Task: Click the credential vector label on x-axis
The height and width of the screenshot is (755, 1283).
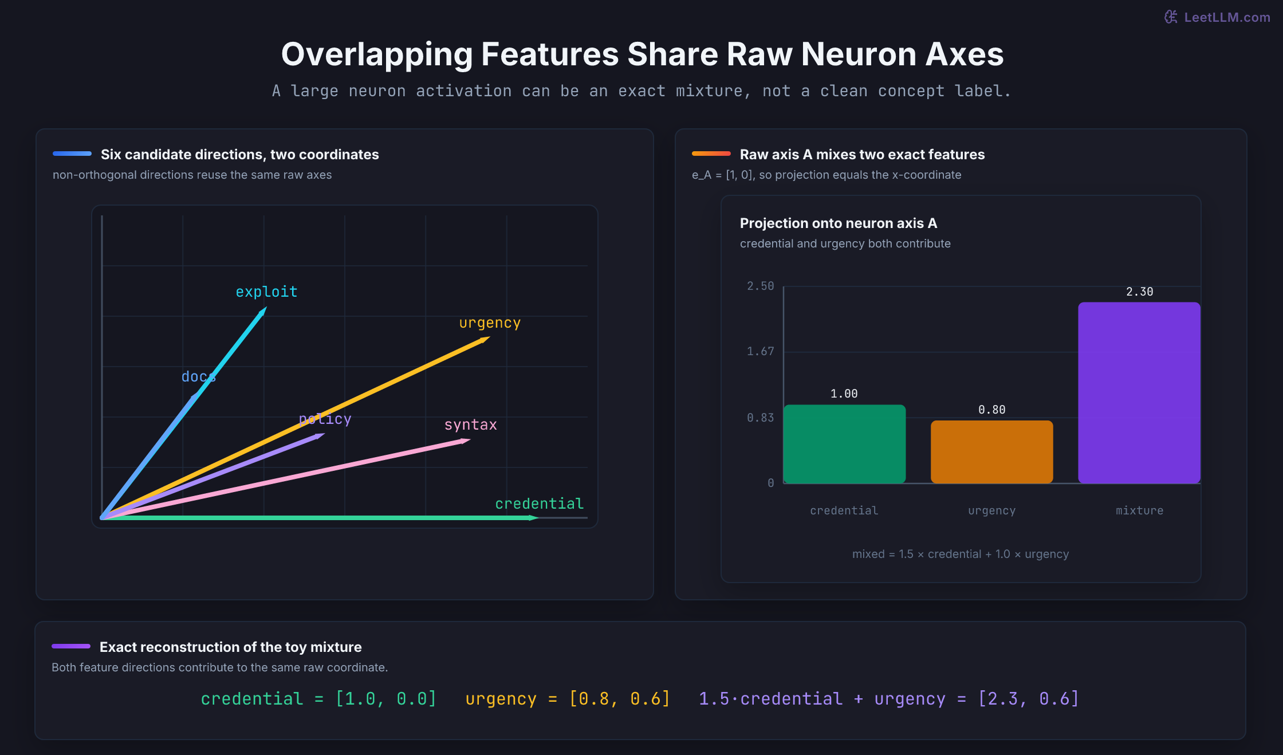Action: 539,504
